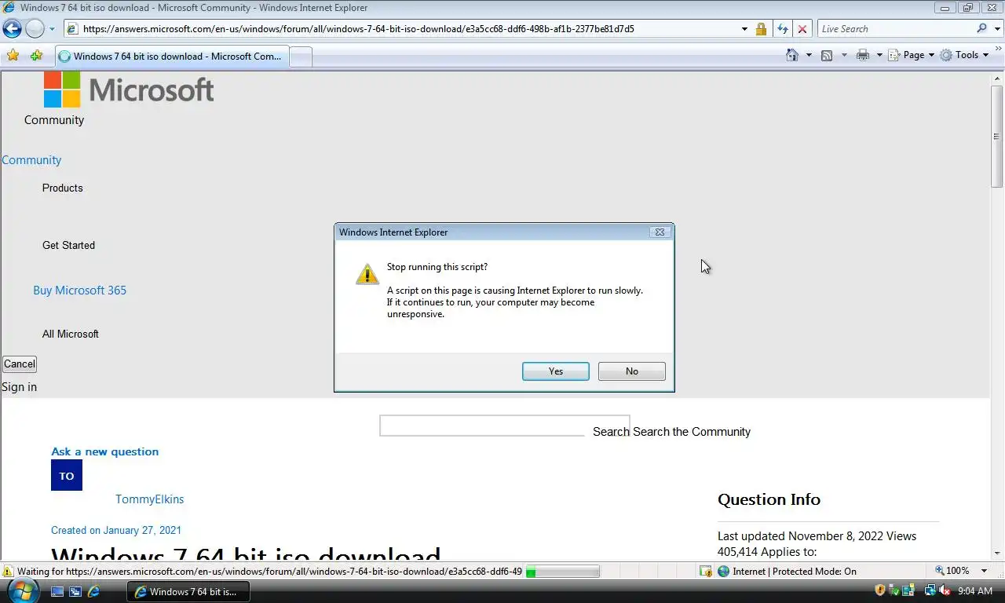This screenshot has width=1005, height=603.
Task: Open the Get Started menu item
Action: 68,246
